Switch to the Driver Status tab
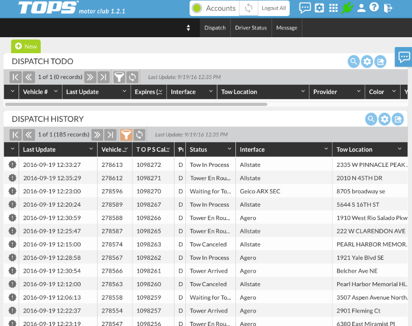412x326 pixels. point(251,28)
